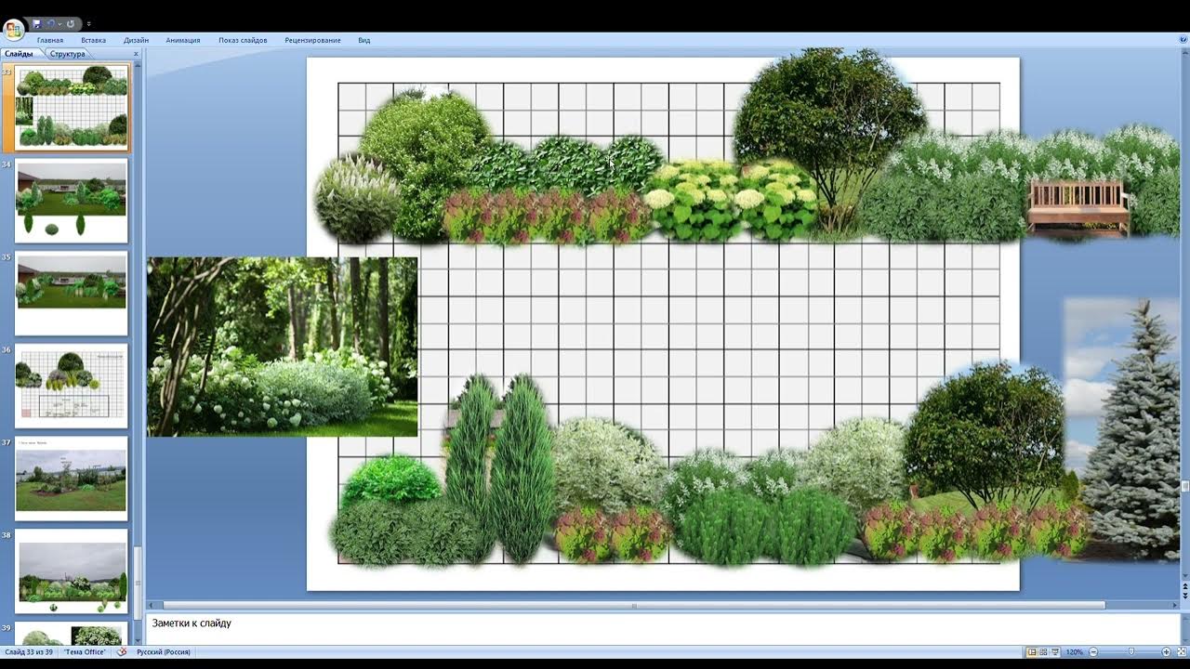Redo the last action
Image resolution: width=1190 pixels, height=669 pixels.
tap(71, 23)
